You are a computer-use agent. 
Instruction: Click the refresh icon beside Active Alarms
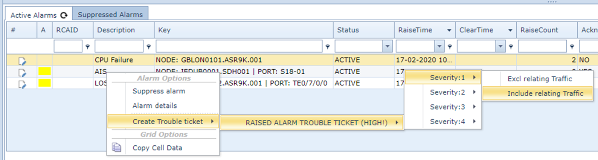(x=64, y=15)
